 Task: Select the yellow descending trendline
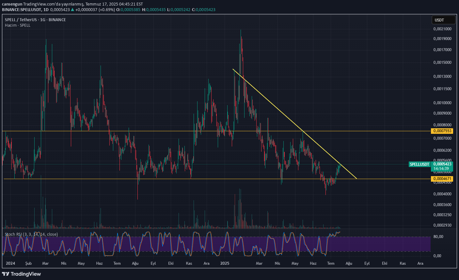[x=294, y=124]
